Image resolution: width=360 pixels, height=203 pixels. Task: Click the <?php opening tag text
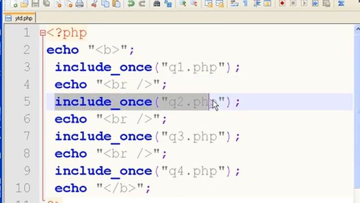(x=66, y=33)
